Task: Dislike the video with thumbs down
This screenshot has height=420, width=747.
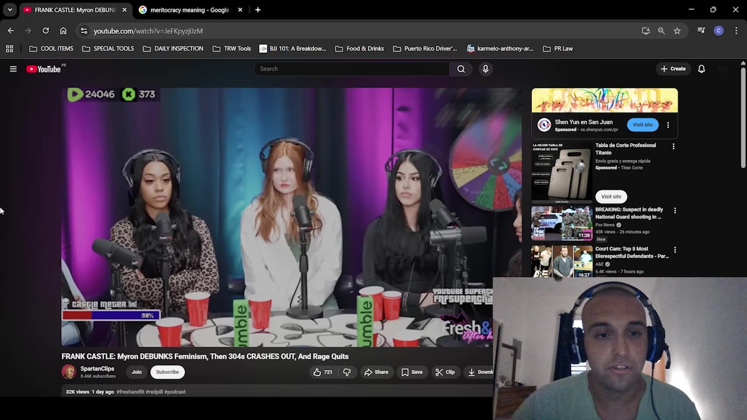Action: [347, 372]
